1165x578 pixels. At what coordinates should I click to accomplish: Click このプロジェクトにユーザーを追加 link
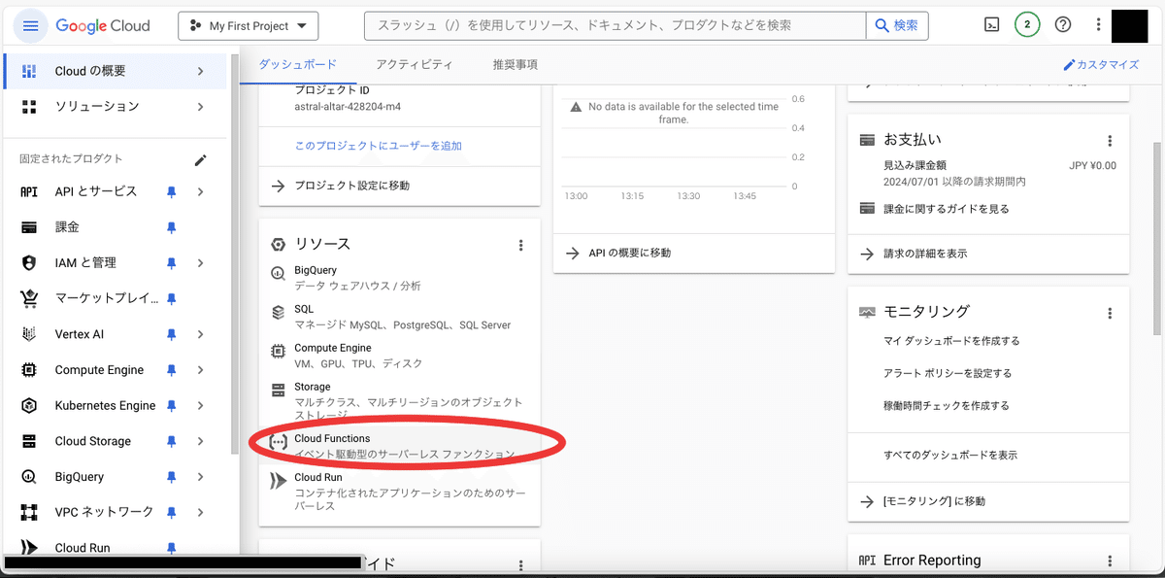click(x=378, y=146)
